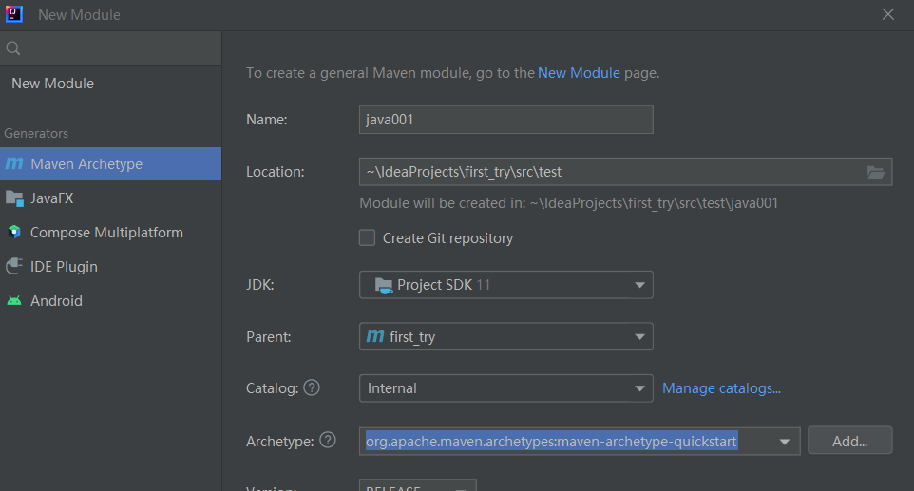Click the selected archetype text quickstart
The width and height of the screenshot is (914, 491).
point(551,442)
